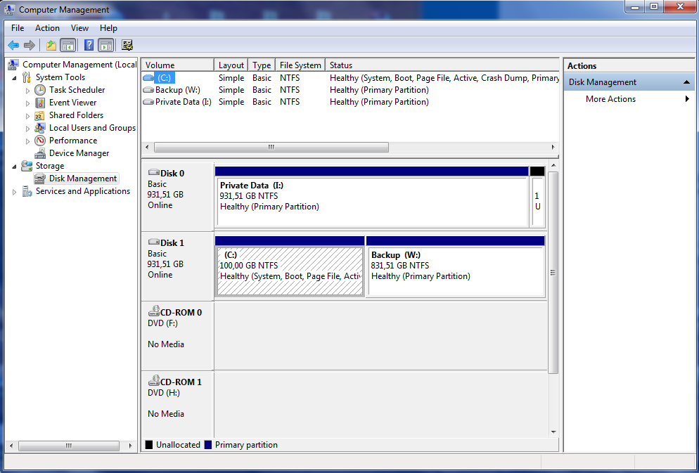Expand the Performance node
699x473 pixels.
click(x=27, y=141)
